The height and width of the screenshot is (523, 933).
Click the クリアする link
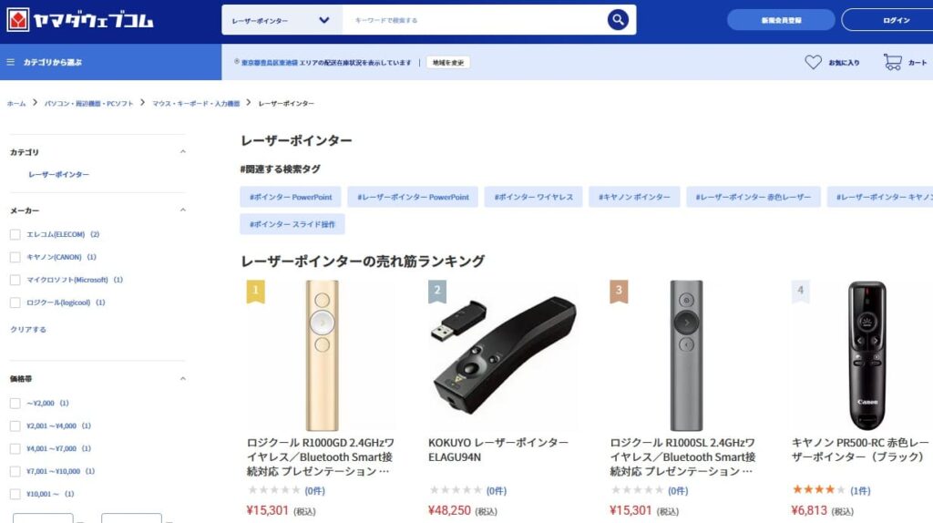28,329
